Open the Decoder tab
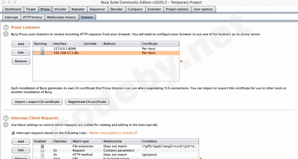 [116, 9]
